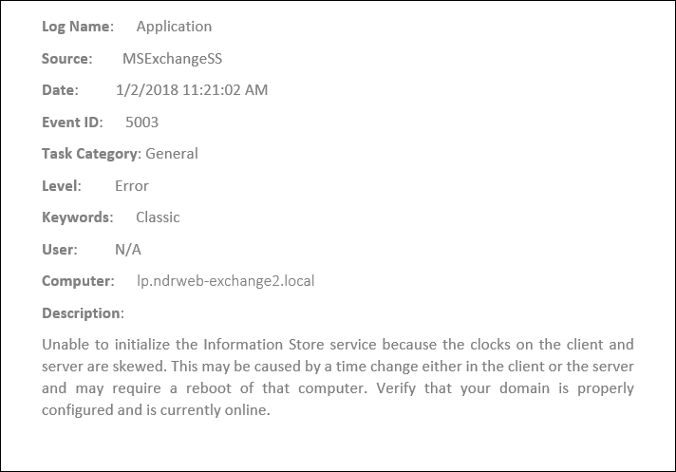
Task: Select the lp.ndrweb-exchange2.local computer name
Action: coord(225,281)
